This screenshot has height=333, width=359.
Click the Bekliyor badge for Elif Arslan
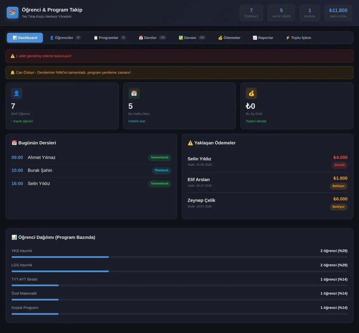[x=339, y=186]
